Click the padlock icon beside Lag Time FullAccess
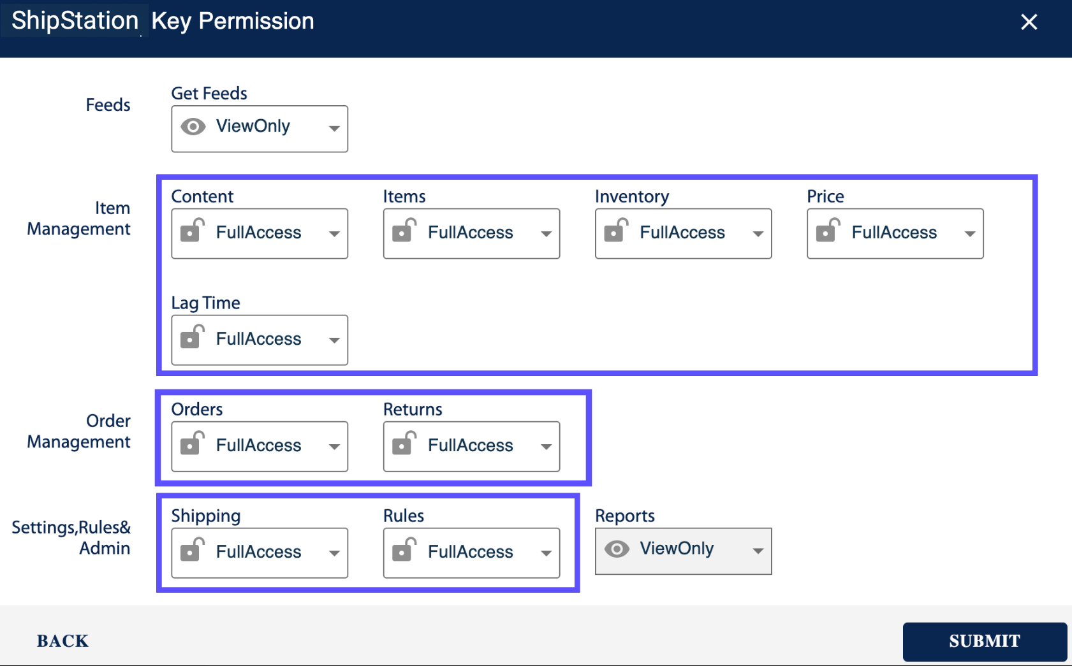Viewport: 1072px width, 666px height. tap(193, 340)
